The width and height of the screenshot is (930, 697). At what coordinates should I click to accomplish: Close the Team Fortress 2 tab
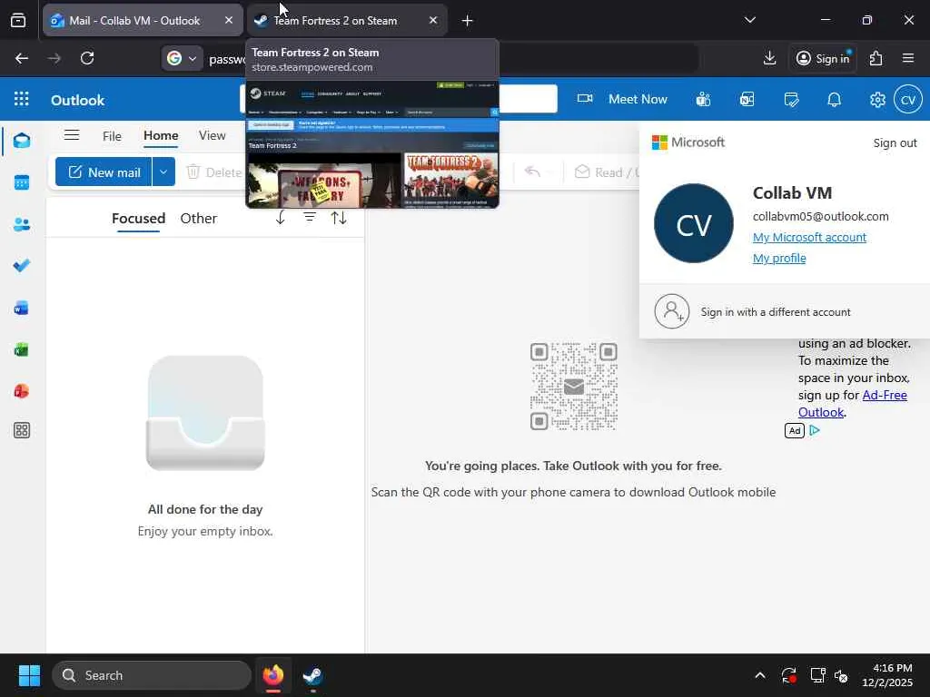433,20
